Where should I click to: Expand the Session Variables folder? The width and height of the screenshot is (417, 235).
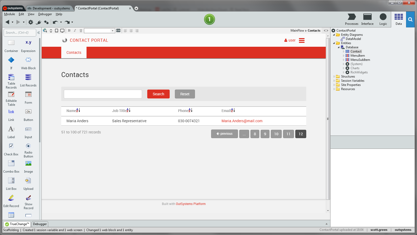(x=334, y=81)
